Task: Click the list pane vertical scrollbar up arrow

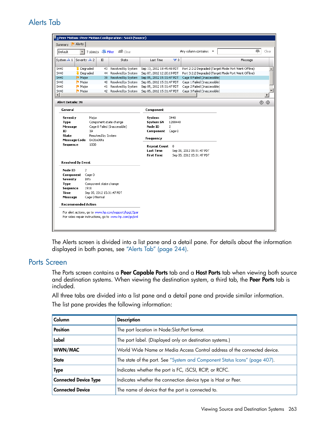Action: point(271,69)
